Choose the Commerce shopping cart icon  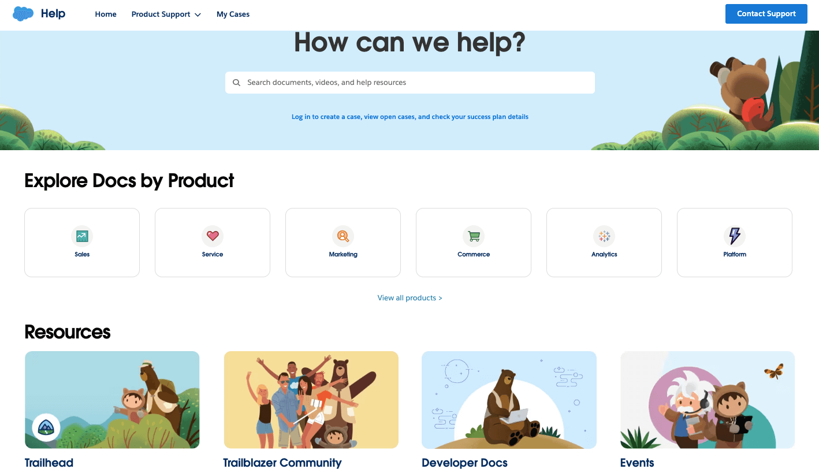[x=474, y=236]
